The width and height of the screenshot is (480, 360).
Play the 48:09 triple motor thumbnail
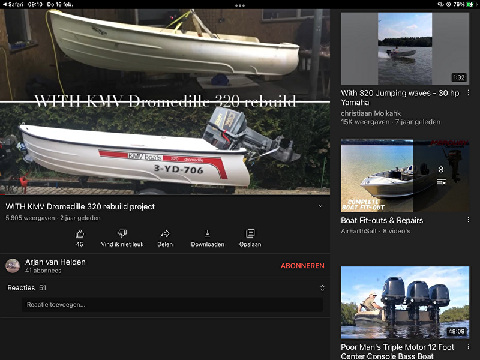click(404, 302)
